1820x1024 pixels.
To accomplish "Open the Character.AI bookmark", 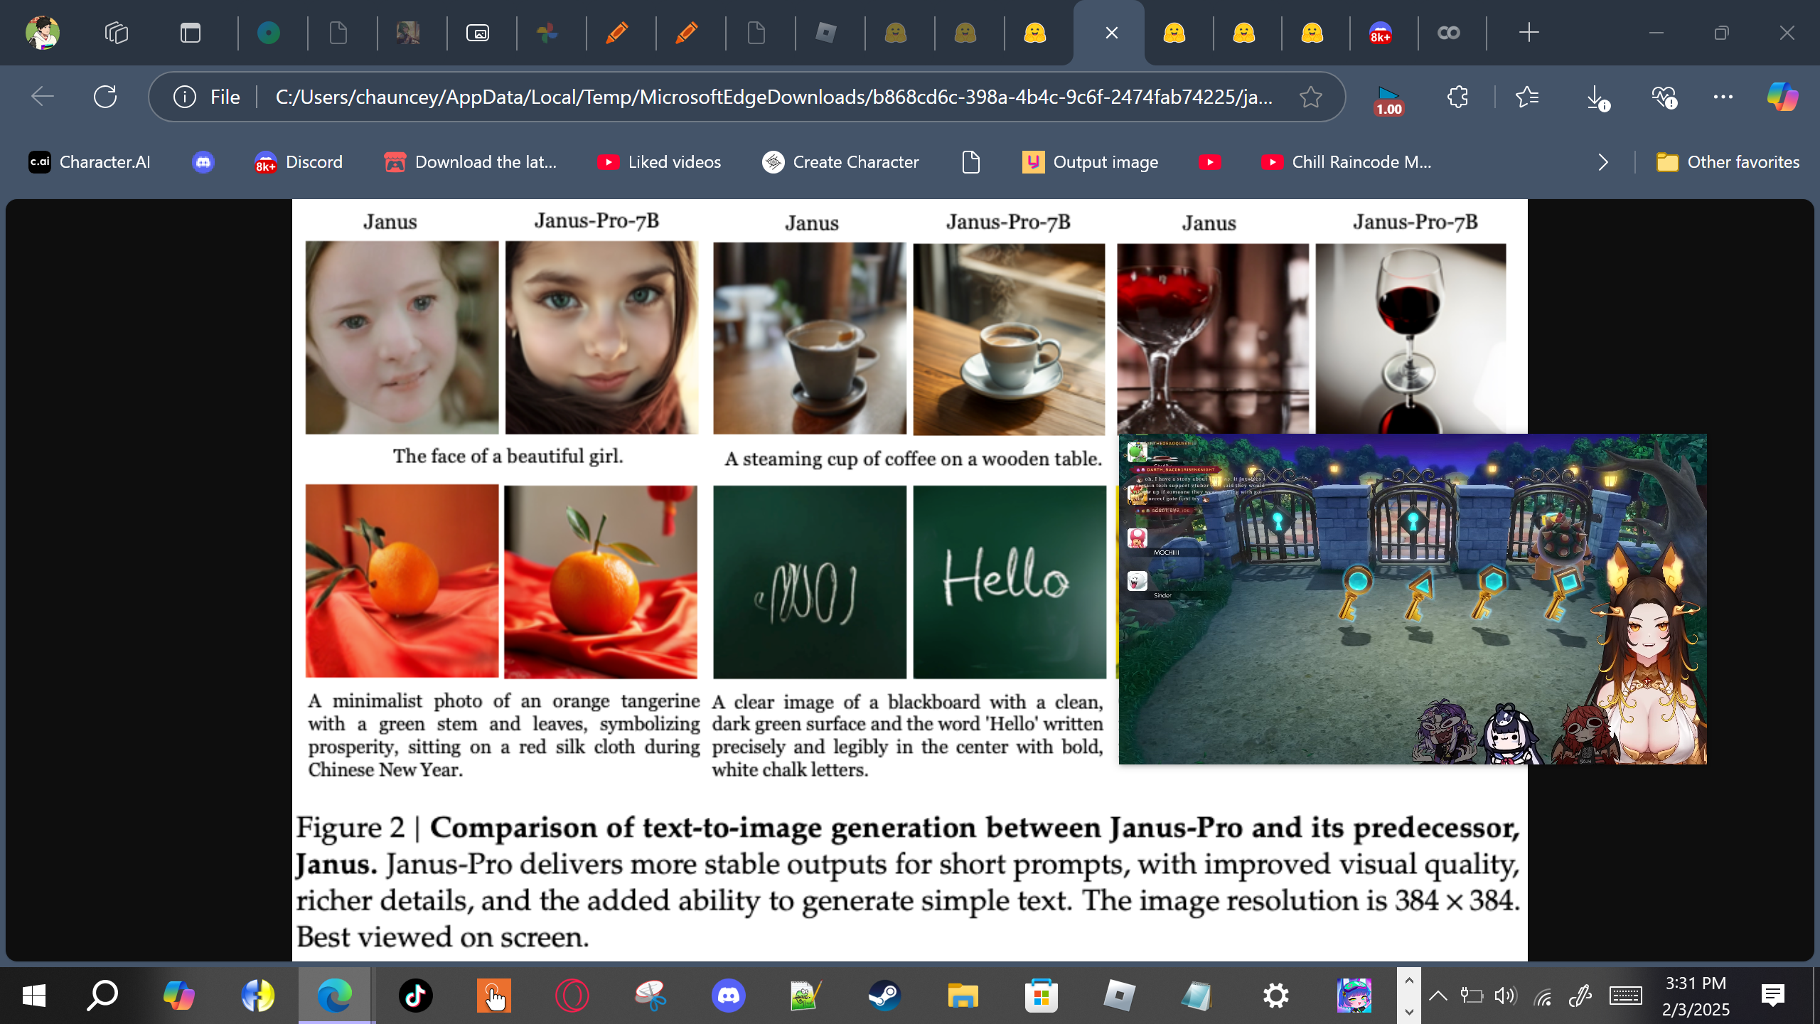I will [90, 162].
